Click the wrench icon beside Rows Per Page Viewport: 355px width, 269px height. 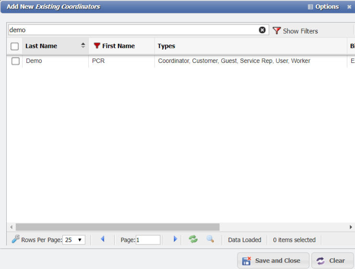pyautogui.click(x=15, y=239)
